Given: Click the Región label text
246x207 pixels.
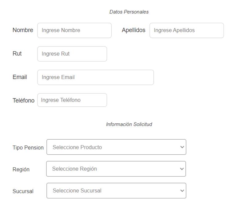Looking at the screenshot, I should tap(21, 169).
